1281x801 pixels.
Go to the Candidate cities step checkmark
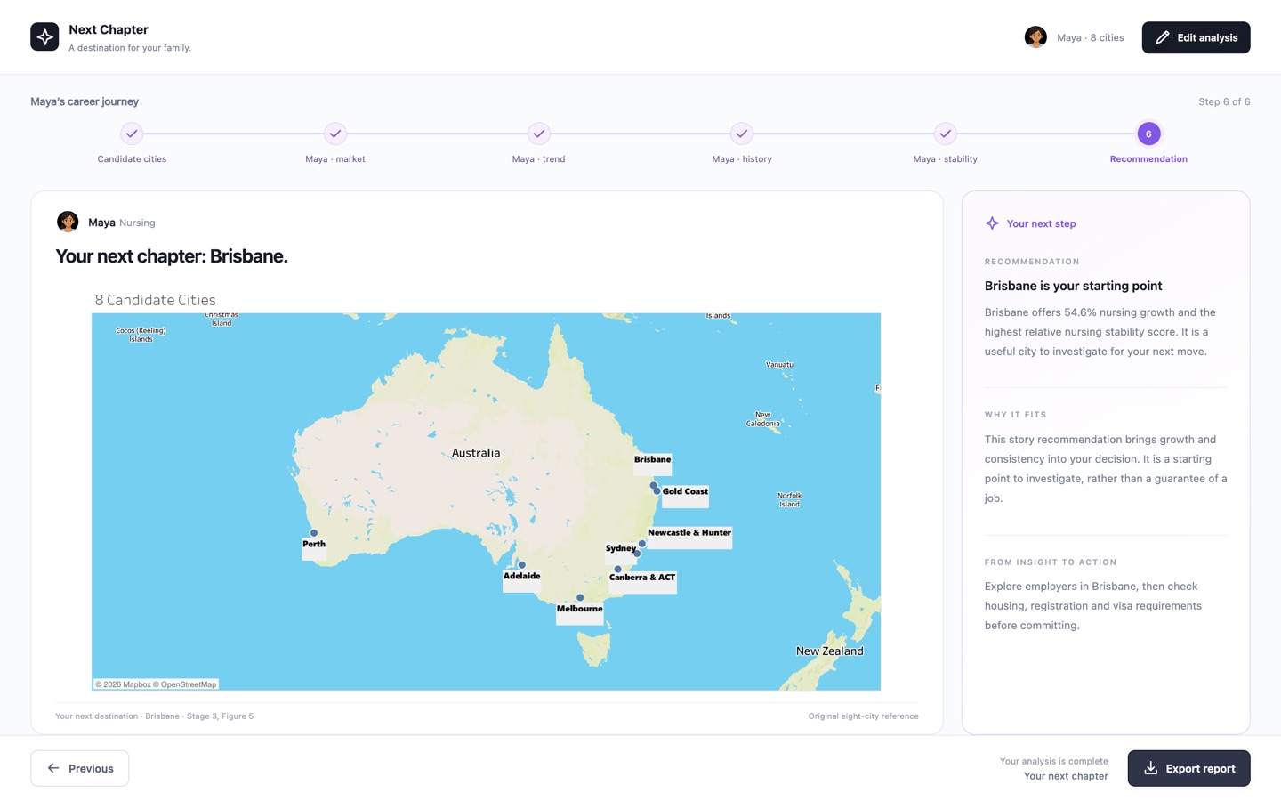point(132,133)
